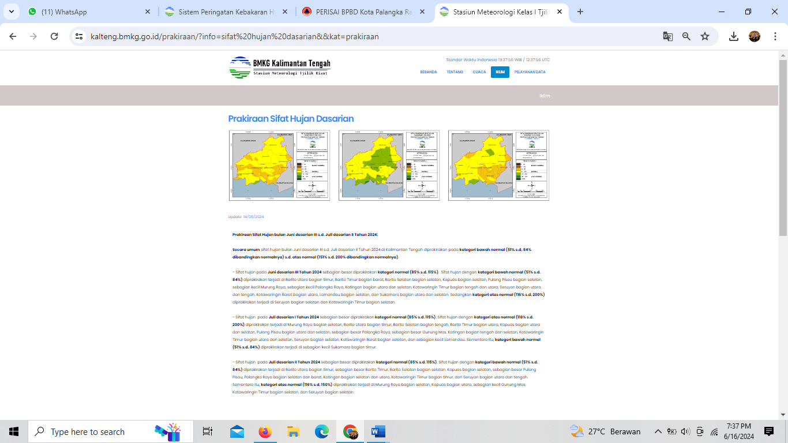Click the Google Translate icon
788x443 pixels.
(668, 36)
